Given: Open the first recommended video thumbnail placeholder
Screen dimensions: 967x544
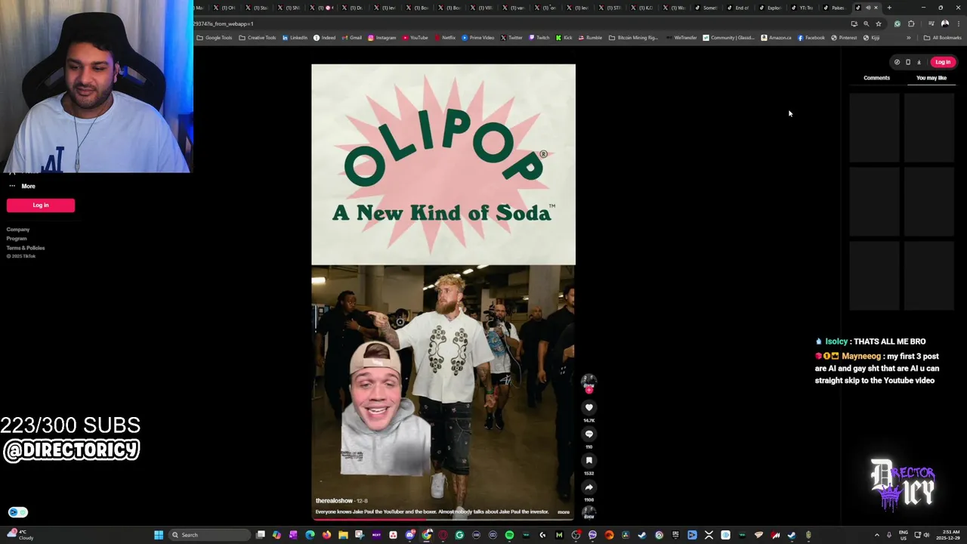Looking at the screenshot, I should click(874, 127).
